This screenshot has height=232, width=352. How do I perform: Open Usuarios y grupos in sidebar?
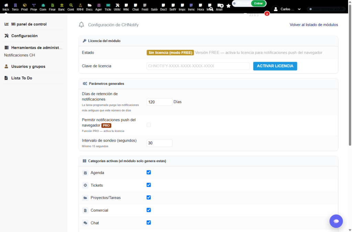coord(28,66)
